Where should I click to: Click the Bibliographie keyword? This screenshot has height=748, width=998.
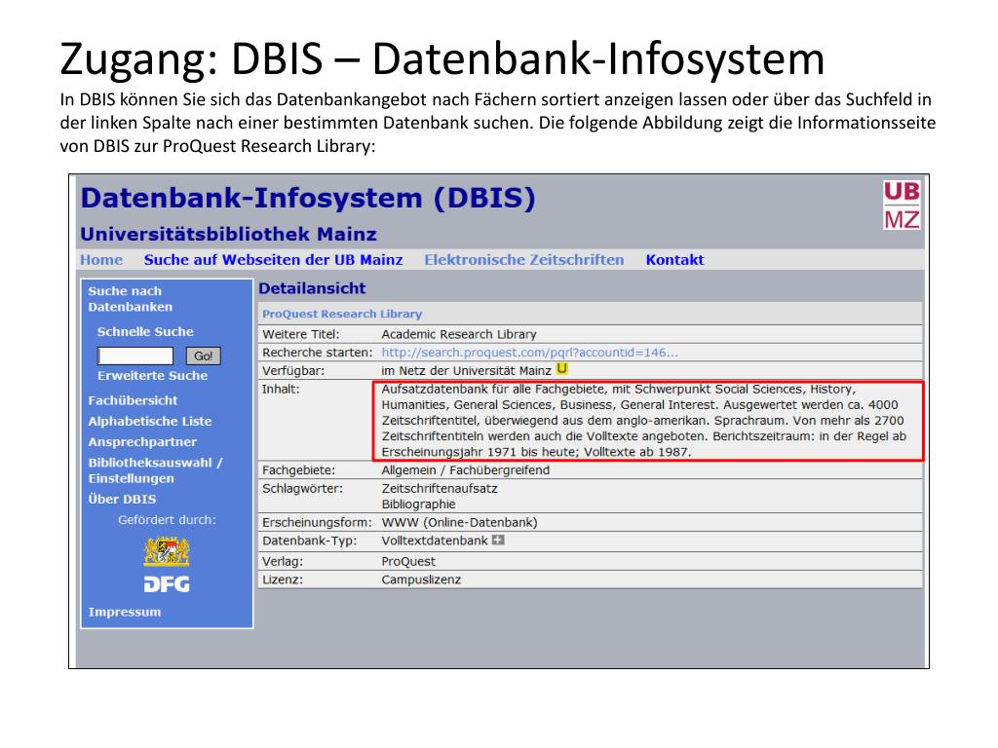tap(418, 505)
